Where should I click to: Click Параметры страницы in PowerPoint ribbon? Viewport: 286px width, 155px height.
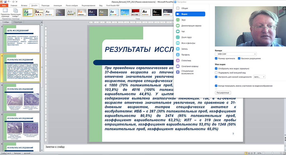[5, 13]
